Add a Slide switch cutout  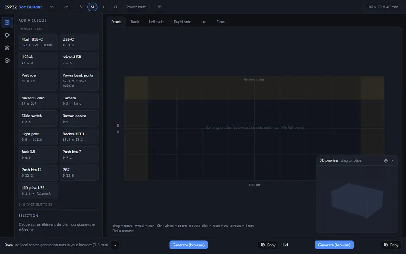pyautogui.click(x=38, y=119)
